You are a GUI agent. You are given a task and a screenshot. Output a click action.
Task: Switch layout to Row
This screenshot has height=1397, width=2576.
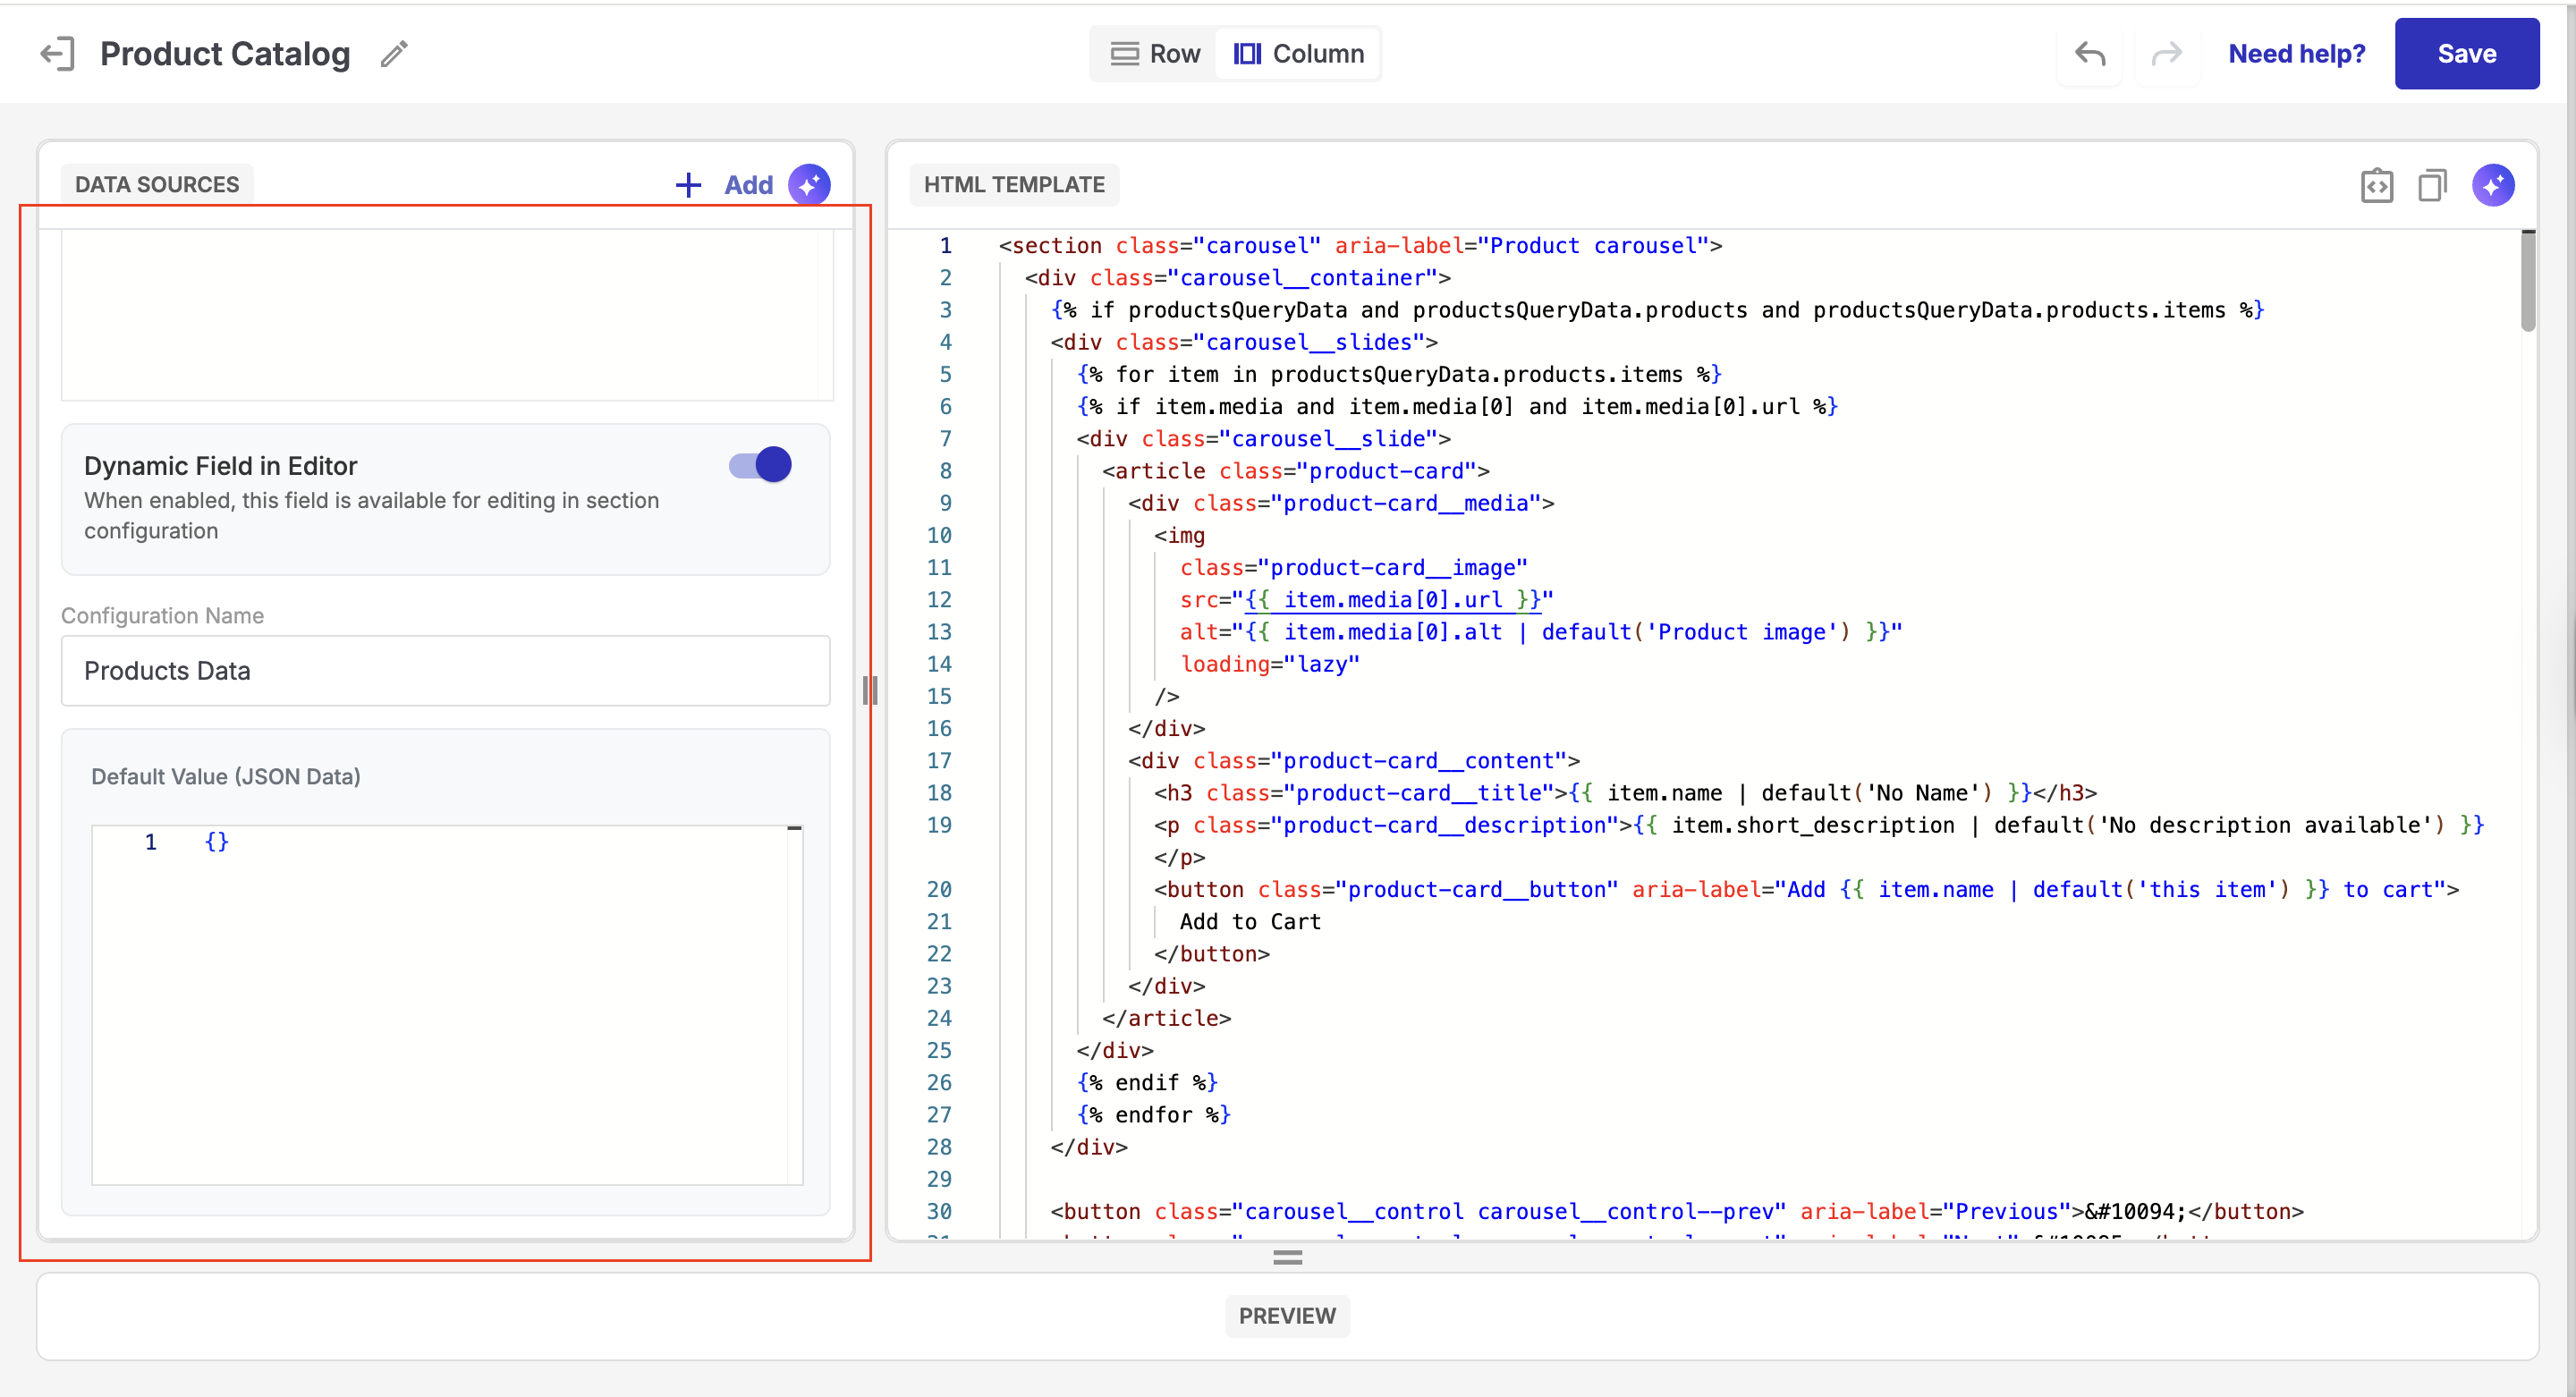[x=1155, y=53]
